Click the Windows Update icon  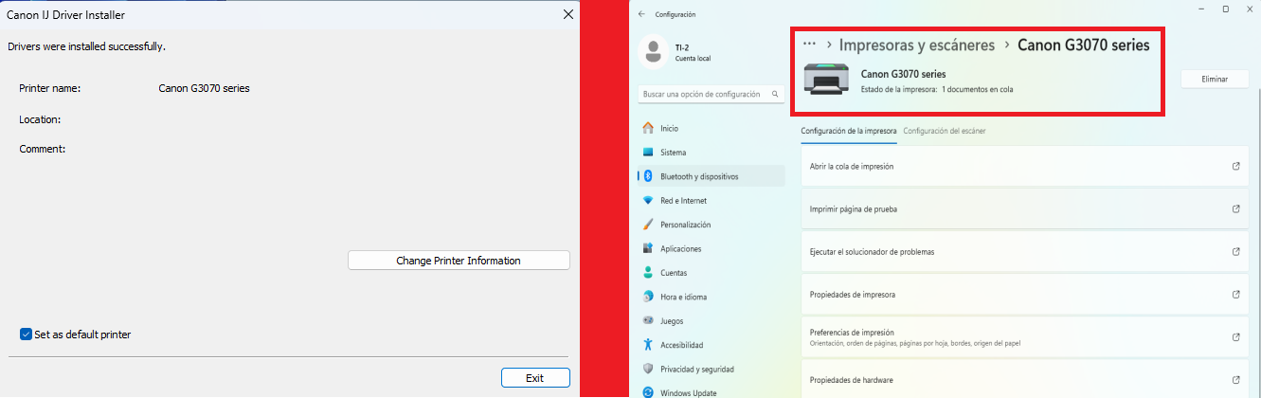pyautogui.click(x=648, y=391)
